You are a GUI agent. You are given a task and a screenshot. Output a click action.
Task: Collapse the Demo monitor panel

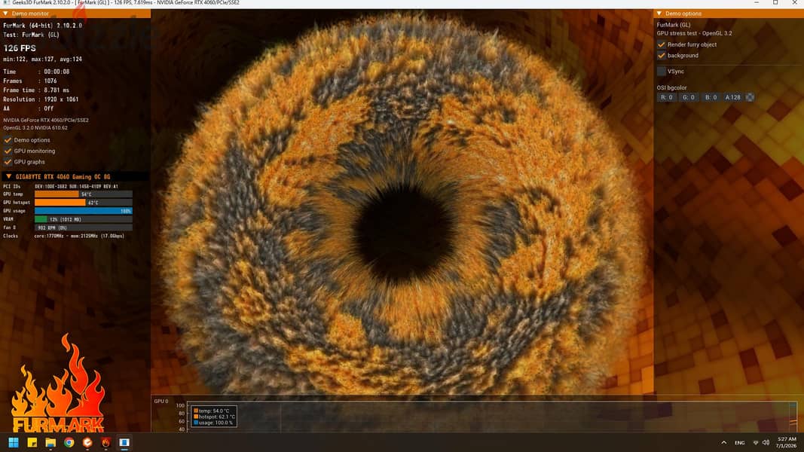(5, 14)
